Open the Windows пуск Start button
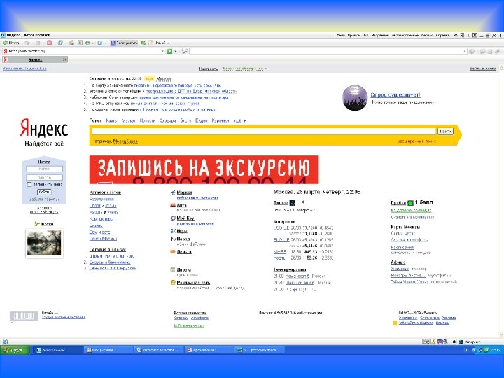This screenshot has height=378, width=504. click(15, 350)
